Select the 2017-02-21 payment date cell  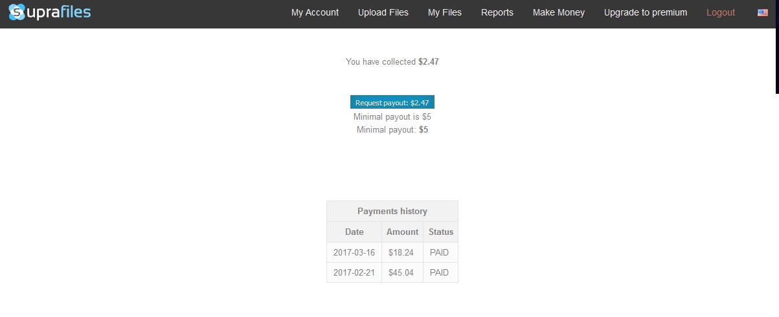click(x=354, y=272)
